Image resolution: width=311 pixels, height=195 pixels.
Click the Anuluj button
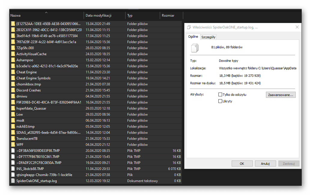(x=265, y=163)
